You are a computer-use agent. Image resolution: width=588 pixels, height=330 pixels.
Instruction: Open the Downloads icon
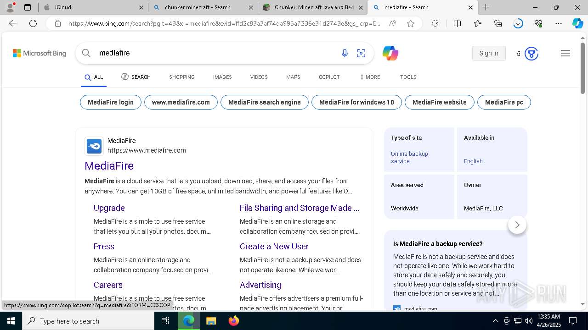[x=518, y=23]
